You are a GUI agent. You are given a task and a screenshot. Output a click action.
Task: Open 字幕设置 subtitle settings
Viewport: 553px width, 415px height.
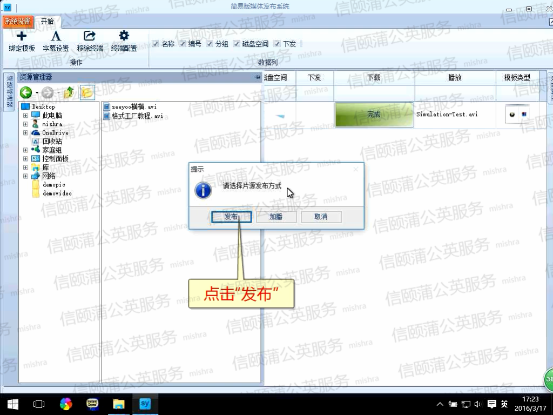(x=56, y=37)
